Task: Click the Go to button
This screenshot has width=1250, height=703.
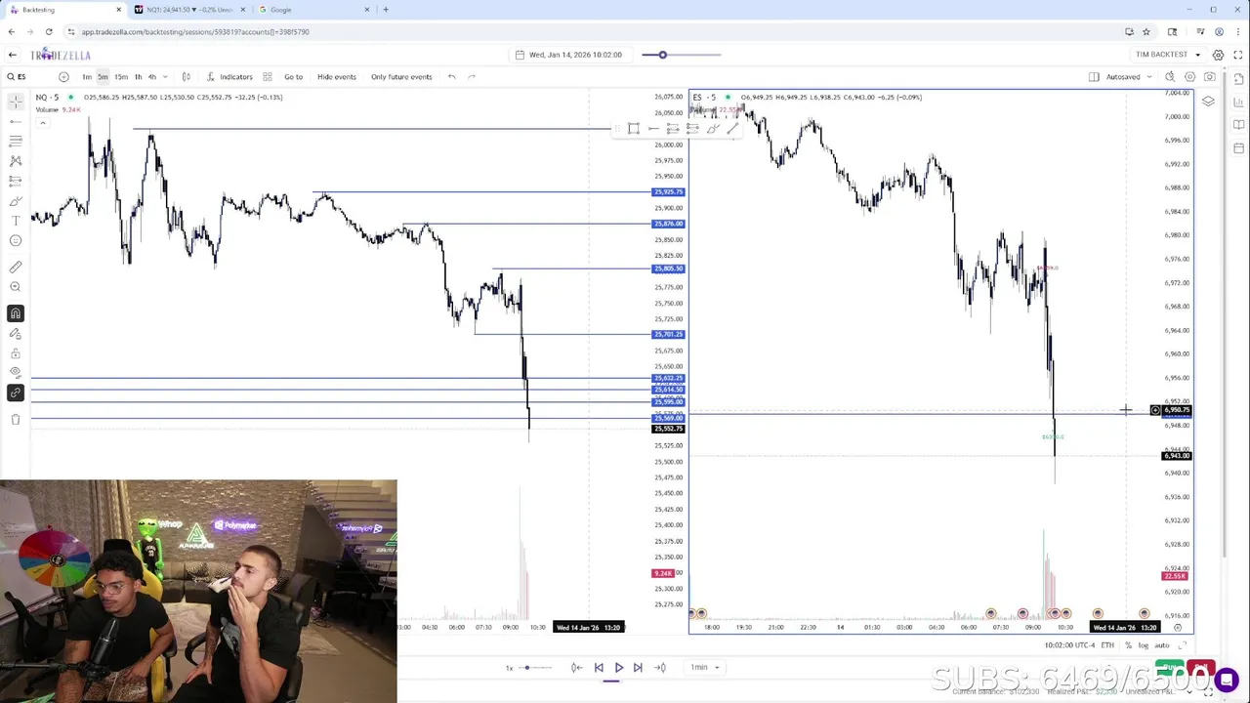Action: point(293,77)
